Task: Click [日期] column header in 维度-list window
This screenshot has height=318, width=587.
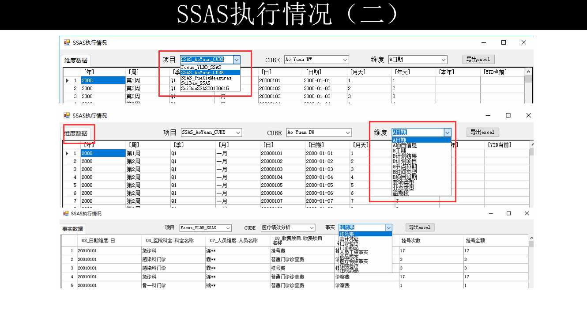Action: [x=327, y=145]
